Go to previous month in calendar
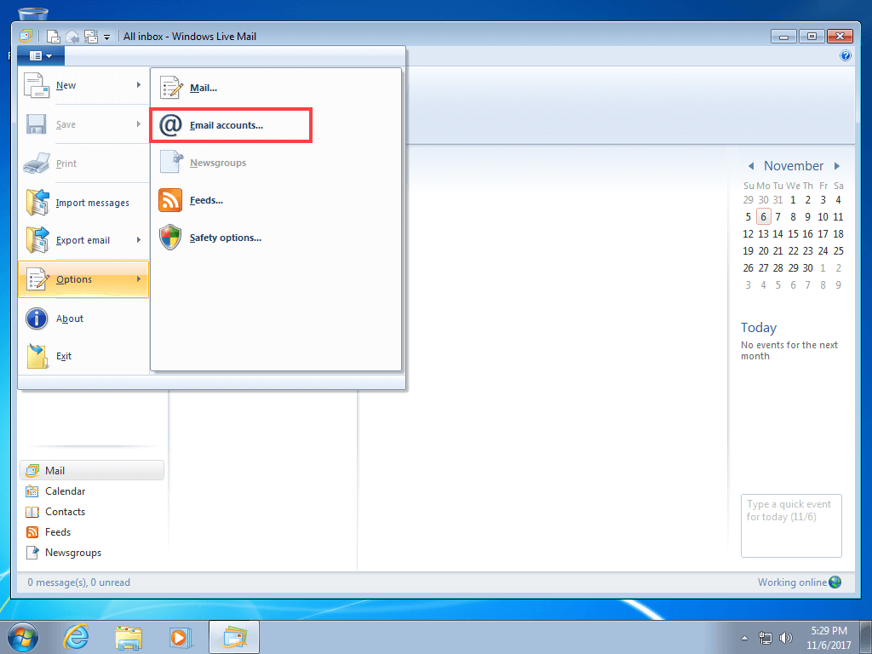The width and height of the screenshot is (872, 654). (x=751, y=166)
